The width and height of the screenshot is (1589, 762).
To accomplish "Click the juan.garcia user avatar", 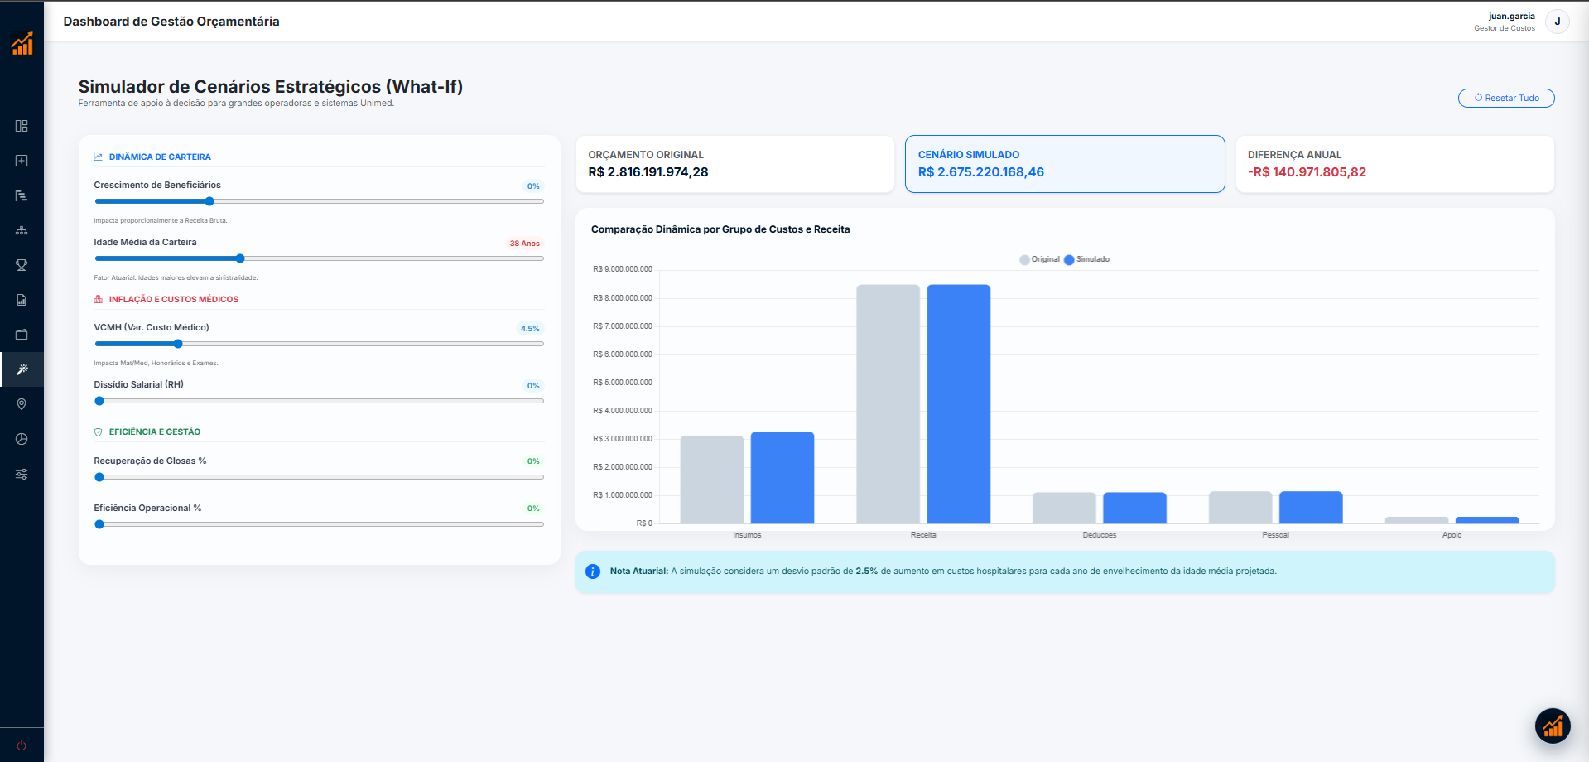I will (x=1557, y=22).
